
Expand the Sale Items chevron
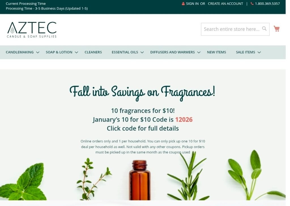coord(259,52)
